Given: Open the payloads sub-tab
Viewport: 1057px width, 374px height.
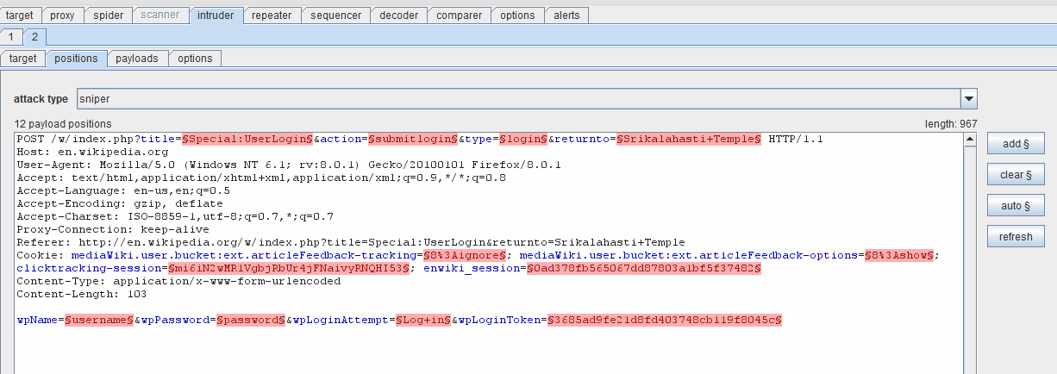Looking at the screenshot, I should coord(137,59).
